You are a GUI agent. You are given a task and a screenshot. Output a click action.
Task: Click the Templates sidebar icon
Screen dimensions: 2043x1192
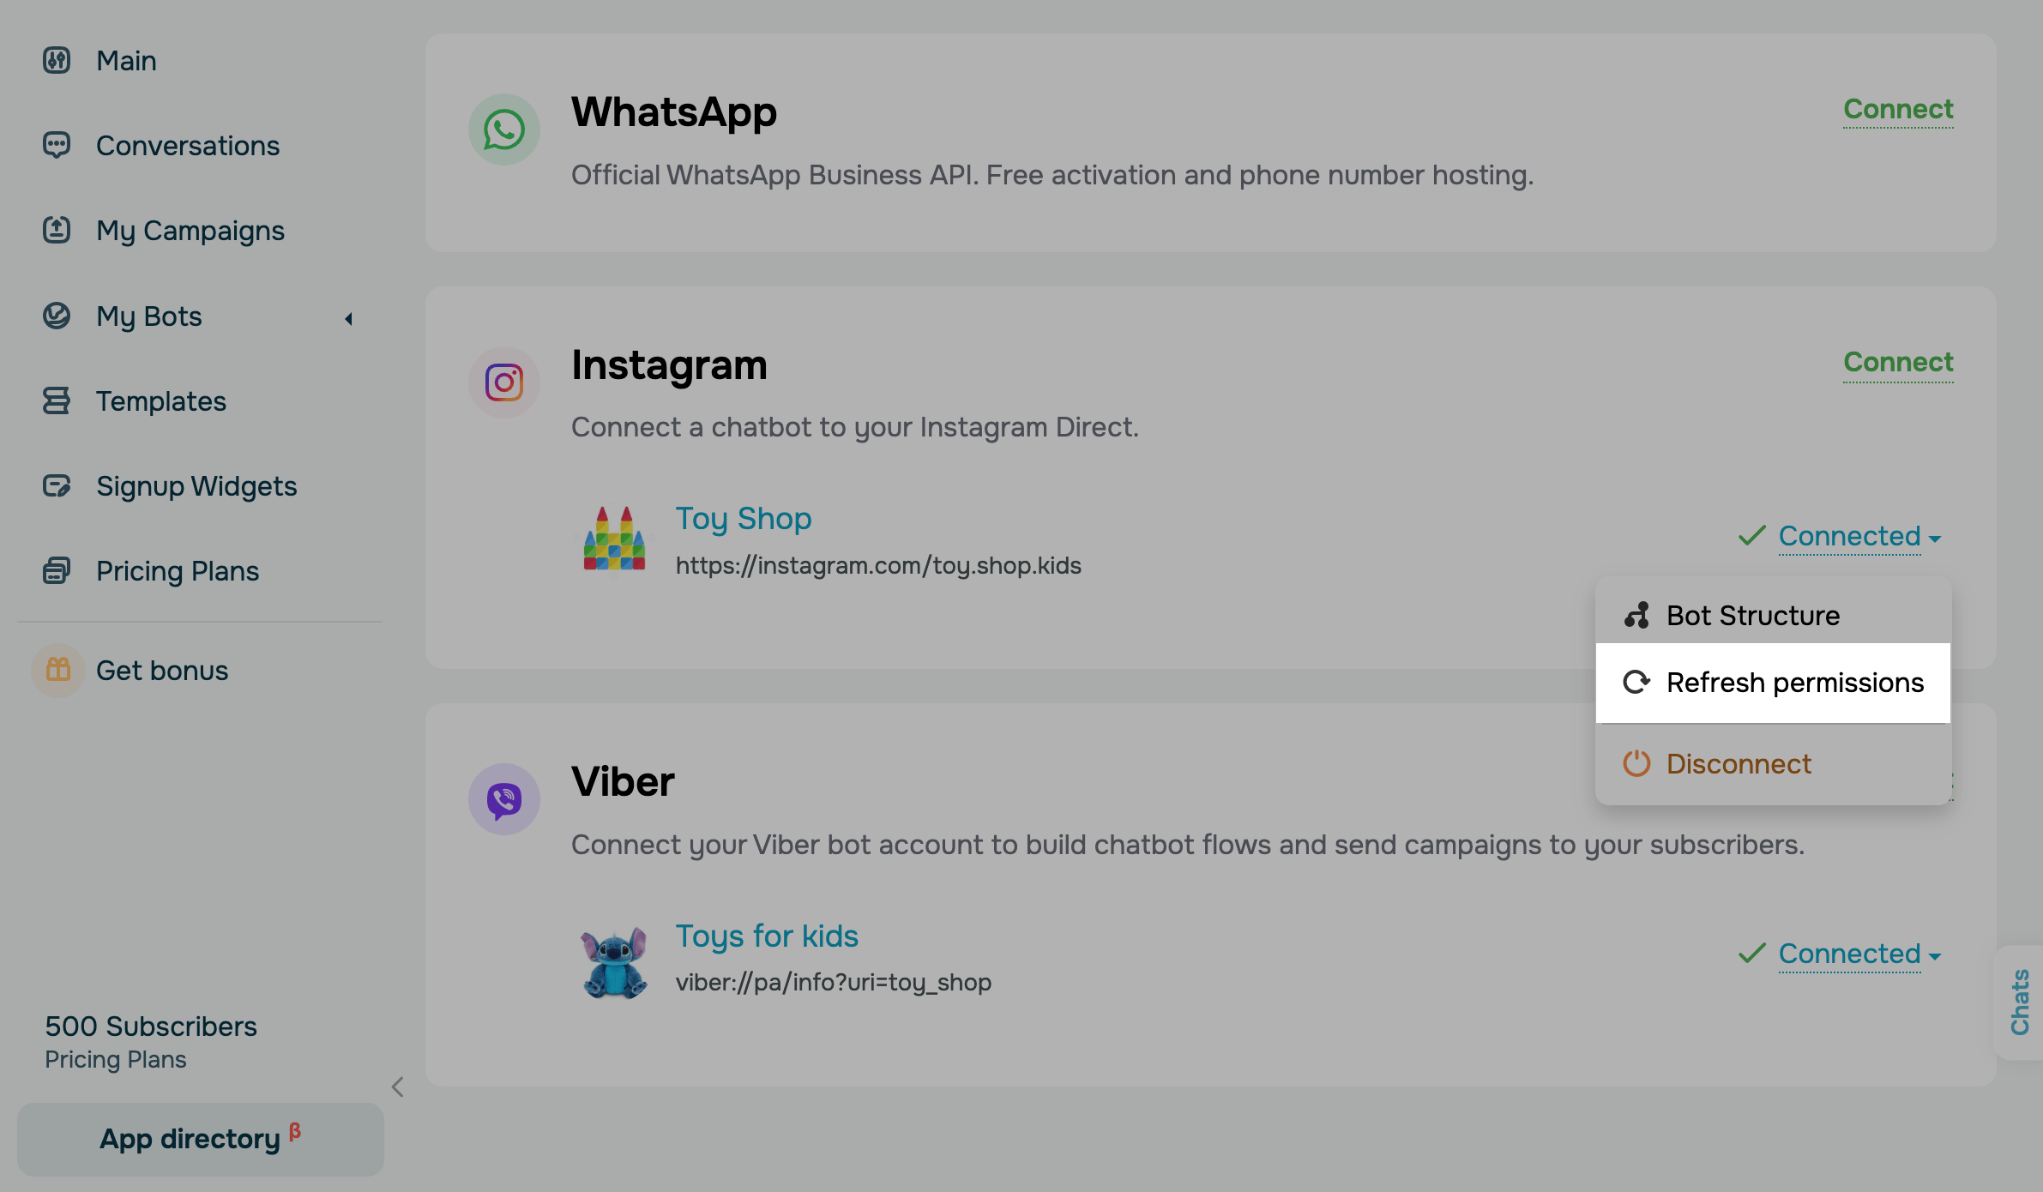pos(57,400)
